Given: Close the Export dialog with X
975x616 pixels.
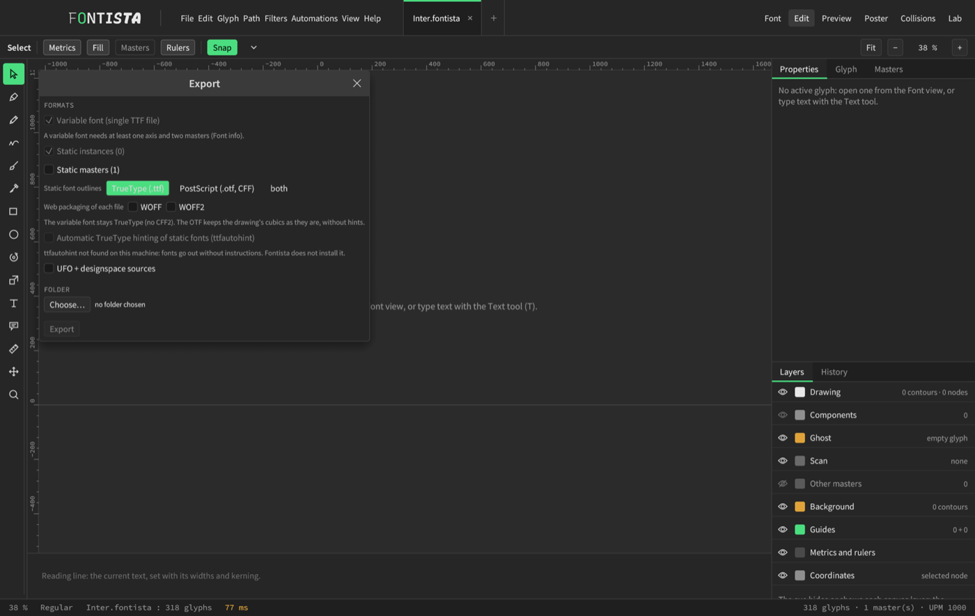Looking at the screenshot, I should 357,84.
